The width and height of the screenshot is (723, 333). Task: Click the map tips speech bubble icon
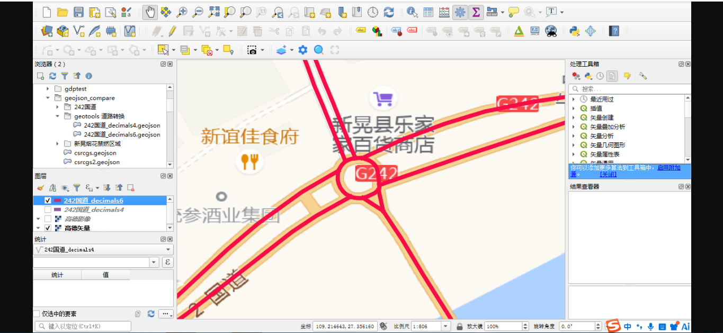pos(513,12)
